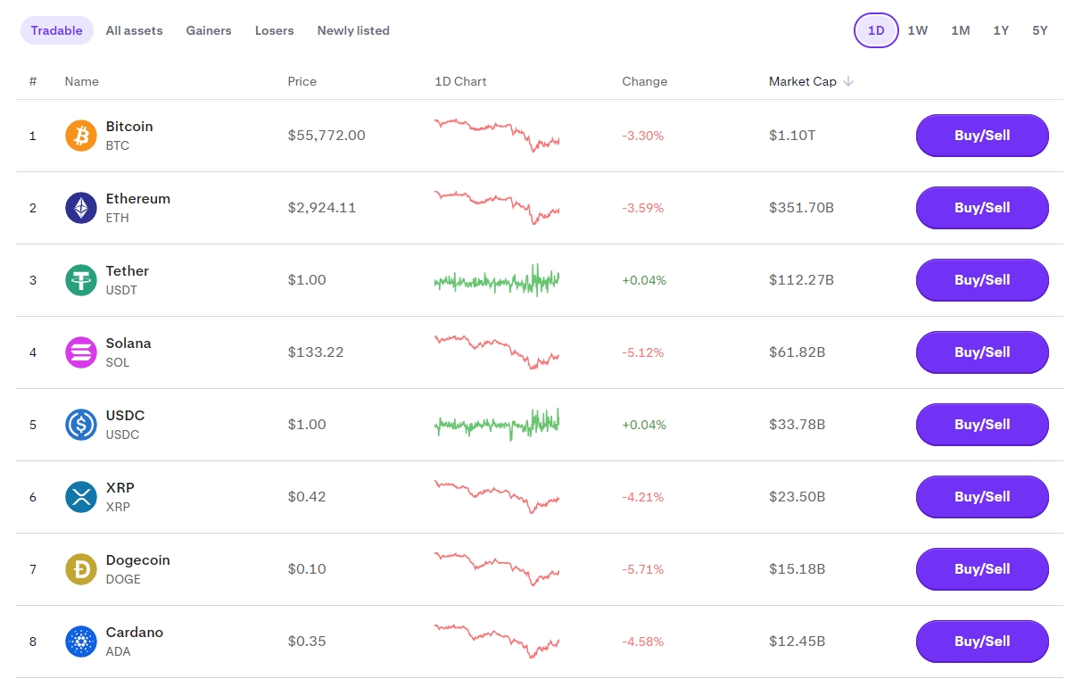Click the XRP logo icon
The image size is (1074, 679).
click(81, 497)
